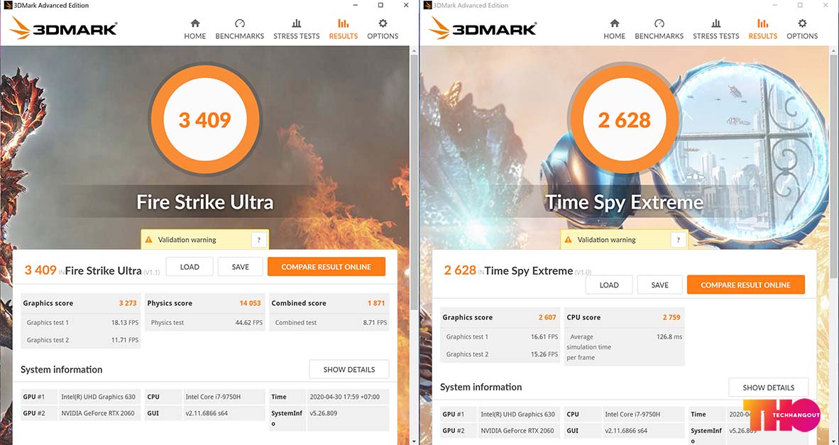The width and height of the screenshot is (839, 445).
Task: Open Stress Tests in the Fire Strike Ultra window
Action: [297, 29]
